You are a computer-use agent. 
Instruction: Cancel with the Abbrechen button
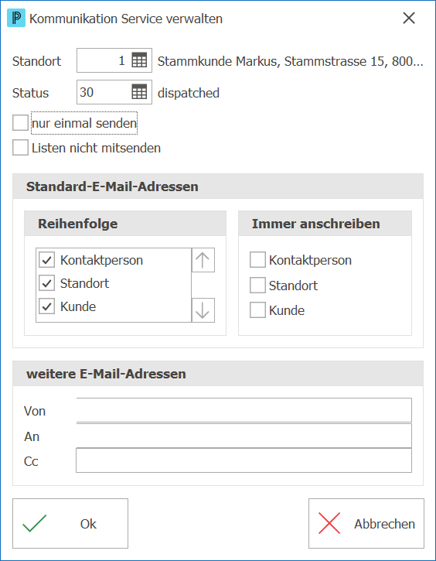tap(366, 523)
